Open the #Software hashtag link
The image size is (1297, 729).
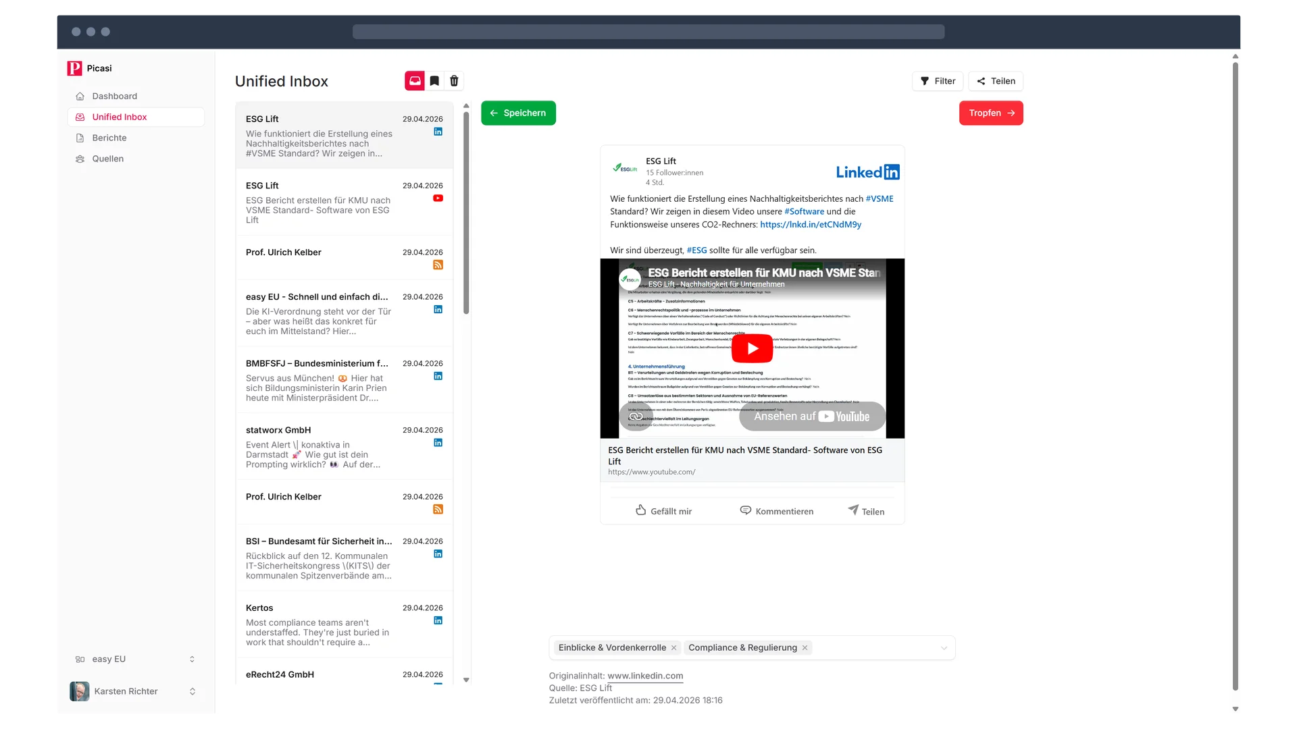click(804, 211)
